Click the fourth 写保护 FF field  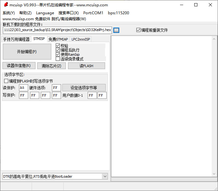point(56,95)
